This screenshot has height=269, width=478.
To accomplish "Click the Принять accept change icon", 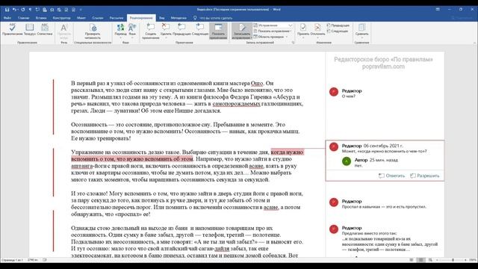I will 303,28.
